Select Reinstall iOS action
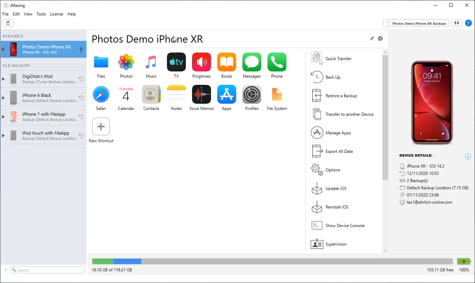Screen dimensions: 475x283 pyautogui.click(x=329, y=207)
